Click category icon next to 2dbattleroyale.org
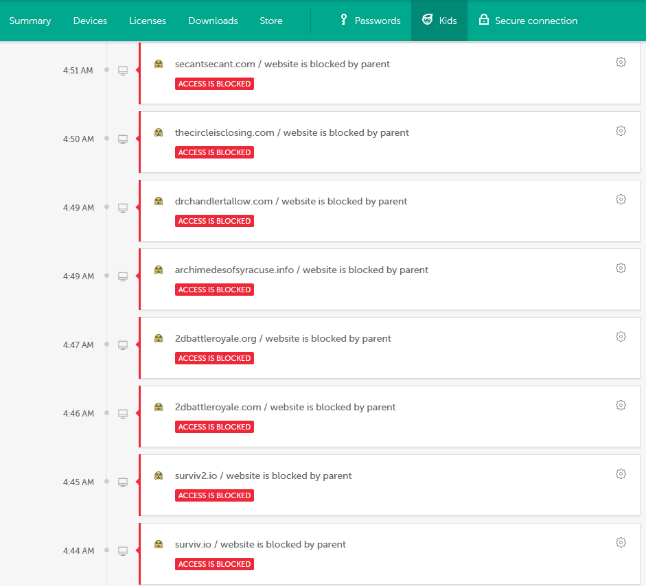The width and height of the screenshot is (646, 586). 159,338
